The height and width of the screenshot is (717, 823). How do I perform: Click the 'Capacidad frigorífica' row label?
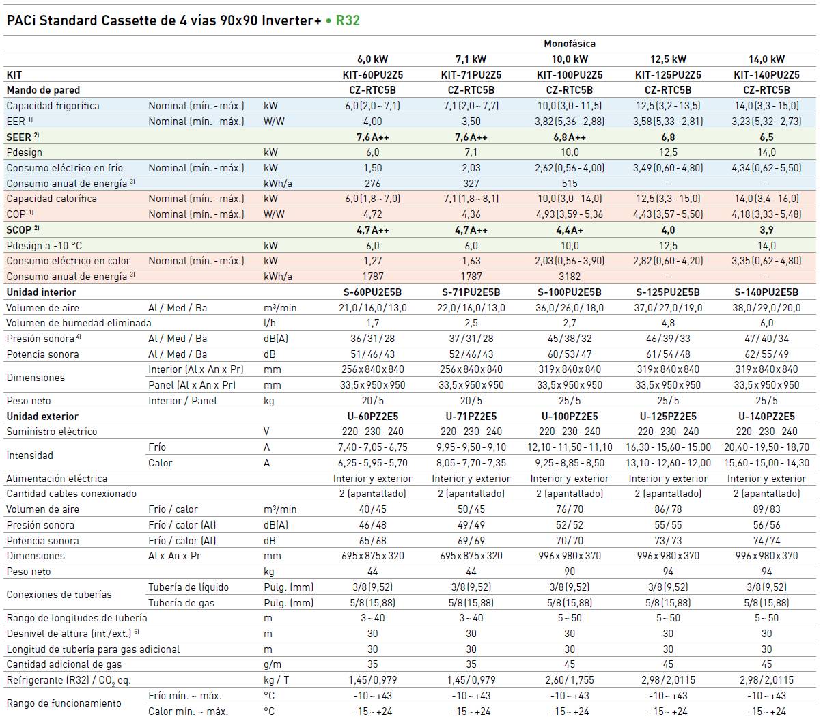pos(53,106)
